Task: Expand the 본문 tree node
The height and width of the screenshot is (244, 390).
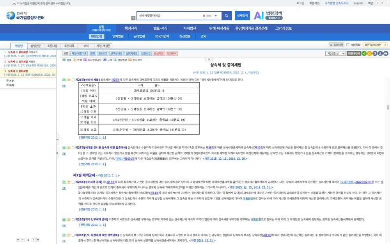Action: [x=7, y=80]
